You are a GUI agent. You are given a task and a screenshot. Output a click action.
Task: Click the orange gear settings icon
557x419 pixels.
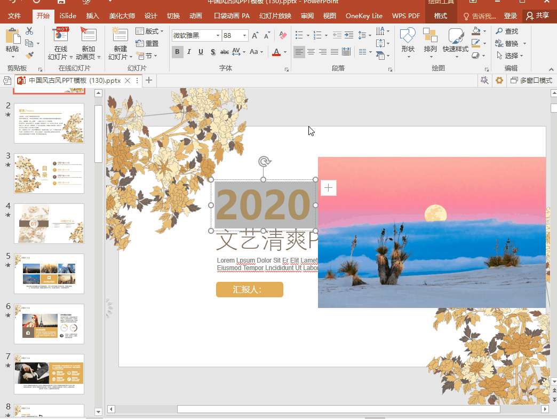[499, 80]
